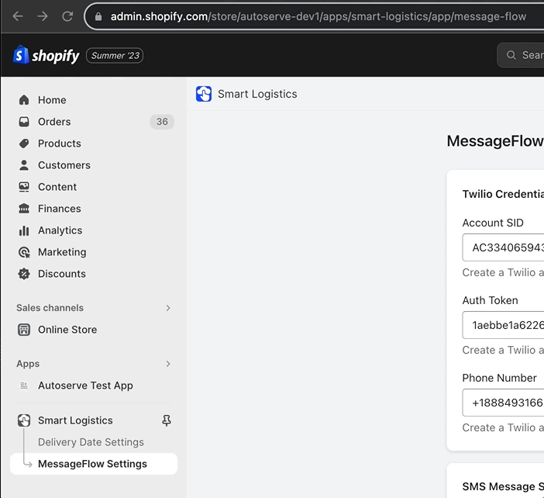Viewport: 544px width, 498px height.
Task: Click the Discounts badge icon
Action: pos(24,274)
